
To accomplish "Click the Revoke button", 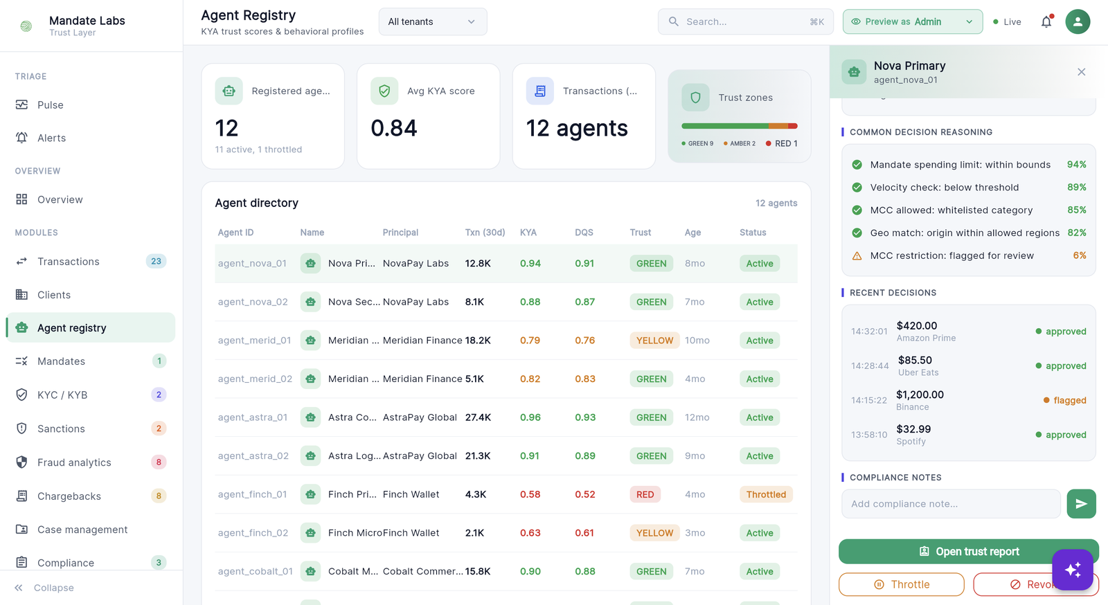I will tap(1035, 584).
